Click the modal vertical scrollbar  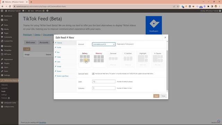coord(167,70)
